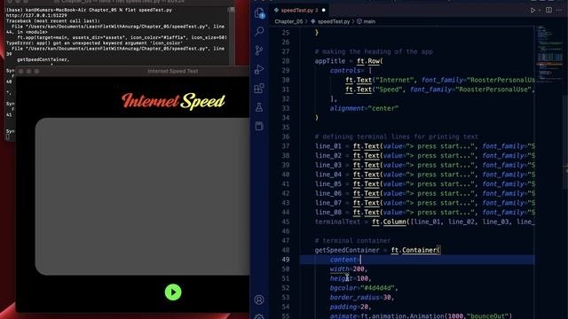Open Source Control view in activity bar

point(259,51)
